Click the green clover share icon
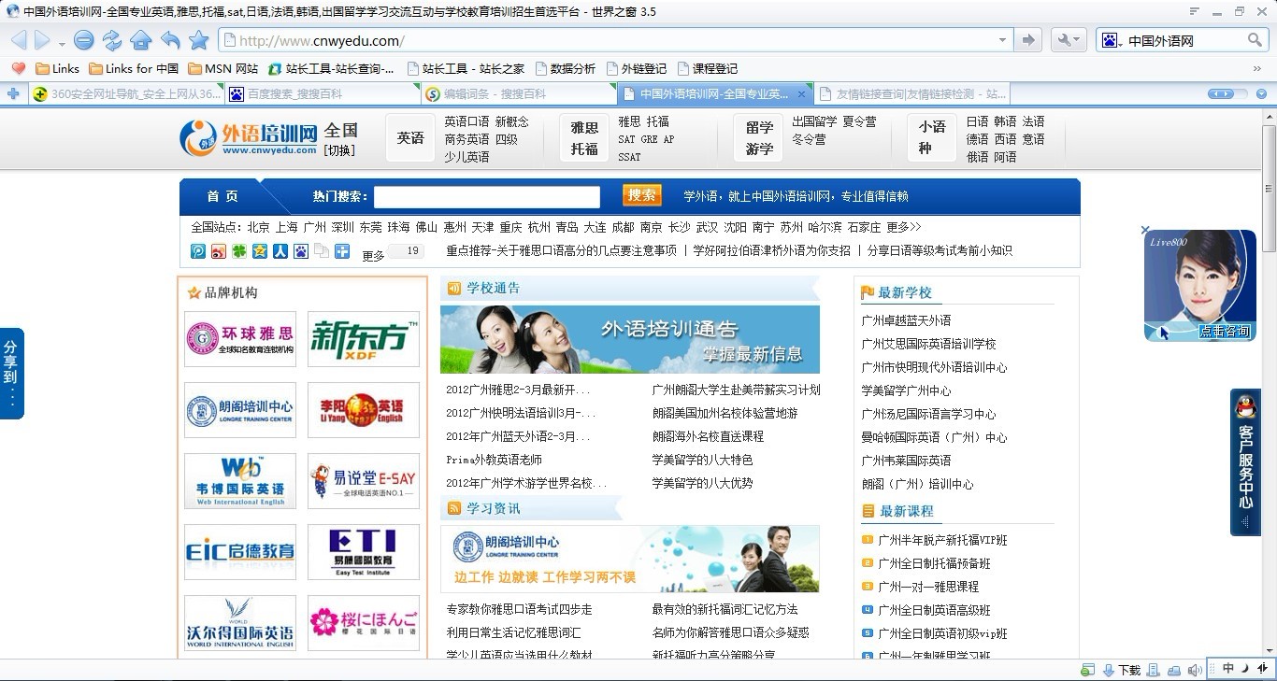Viewport: 1277px width, 681px height. point(239,251)
